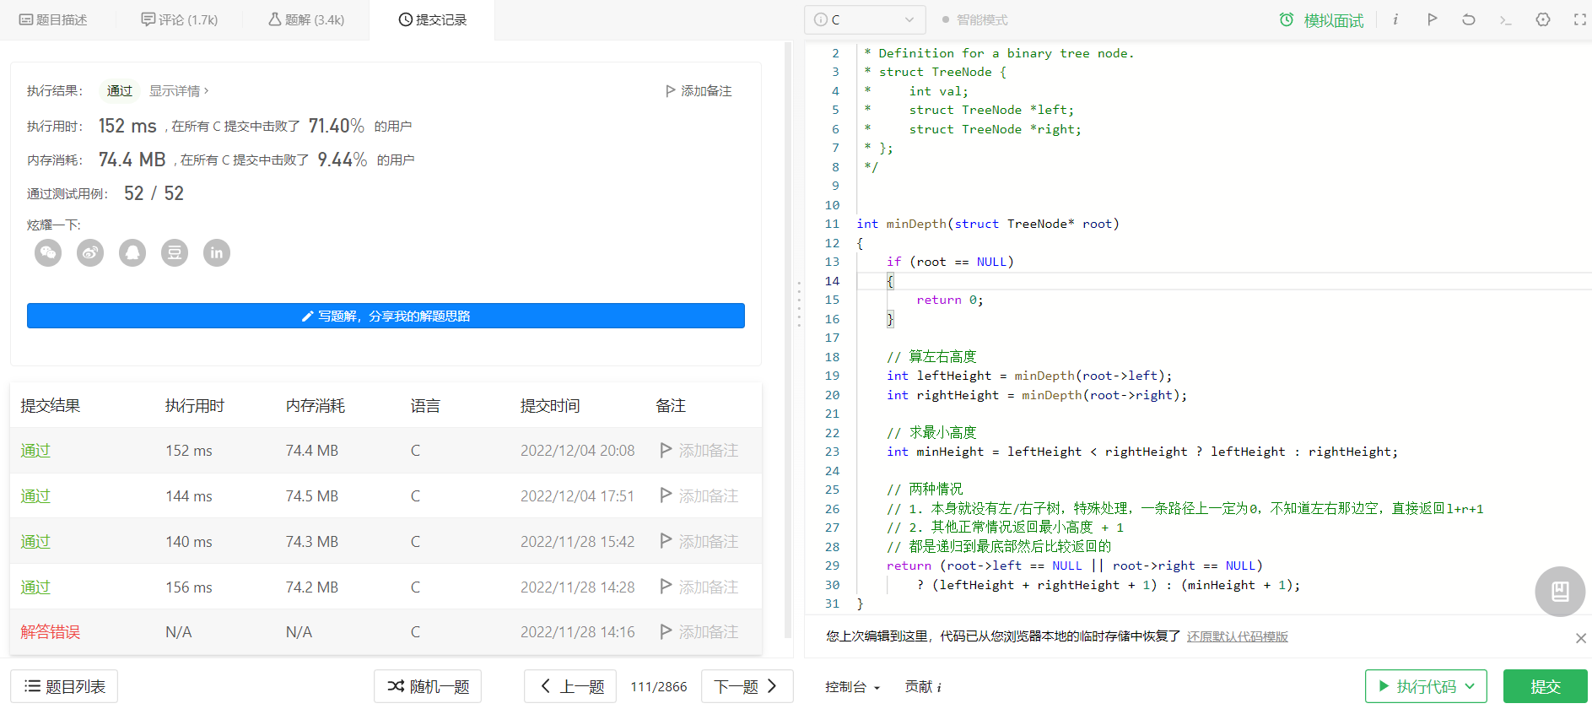This screenshot has height=709, width=1592.
Task: Click 随机一题 random problem button
Action: tap(428, 686)
